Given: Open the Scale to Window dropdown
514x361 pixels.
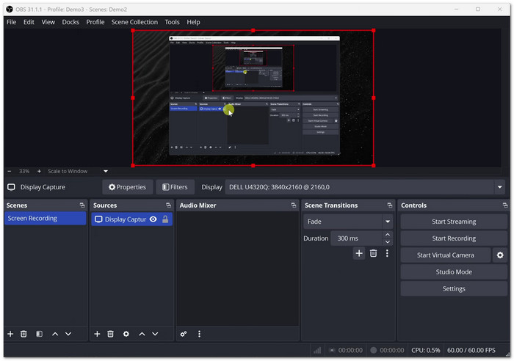Looking at the screenshot, I should [x=77, y=171].
